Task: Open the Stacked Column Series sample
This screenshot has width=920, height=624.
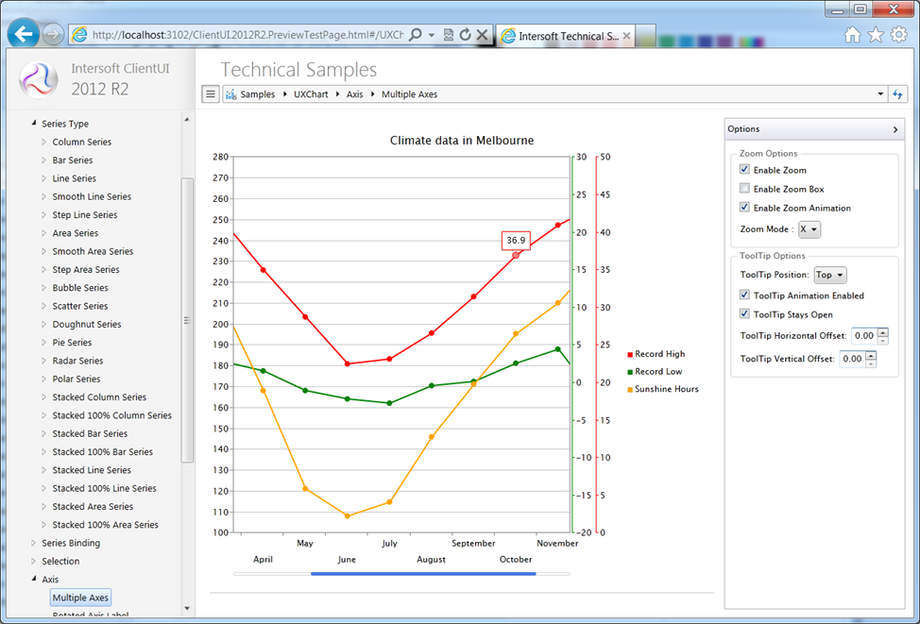Action: tap(99, 397)
